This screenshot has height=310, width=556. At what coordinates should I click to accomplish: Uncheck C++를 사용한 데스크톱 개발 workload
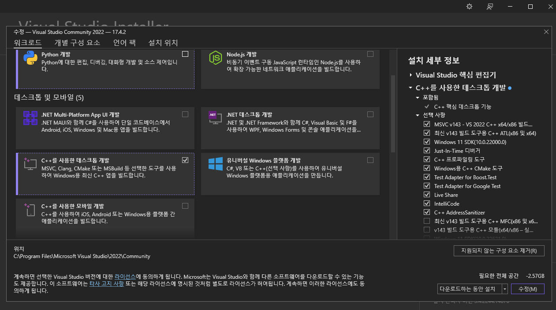(x=185, y=160)
